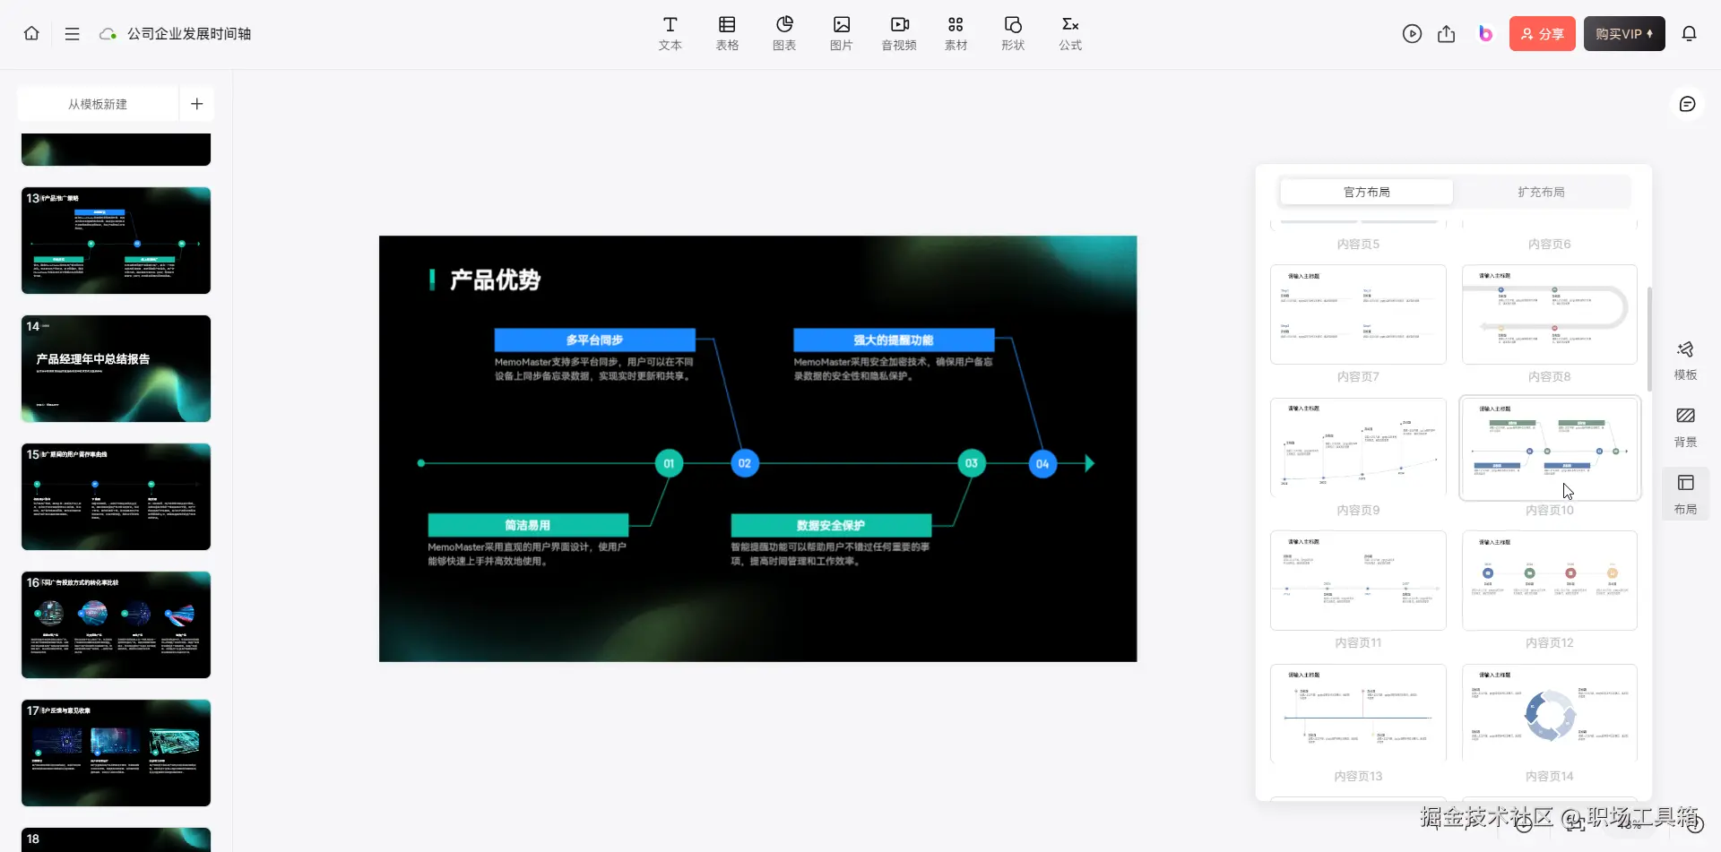This screenshot has height=852, width=1721.
Task: Click timeline node 02
Action: point(745,463)
